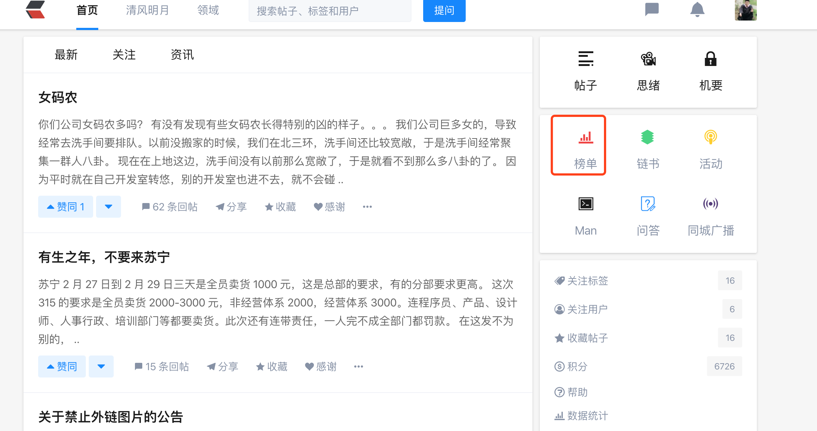The width and height of the screenshot is (817, 431).
Task: Click the 机要 lock icon
Action: click(710, 59)
